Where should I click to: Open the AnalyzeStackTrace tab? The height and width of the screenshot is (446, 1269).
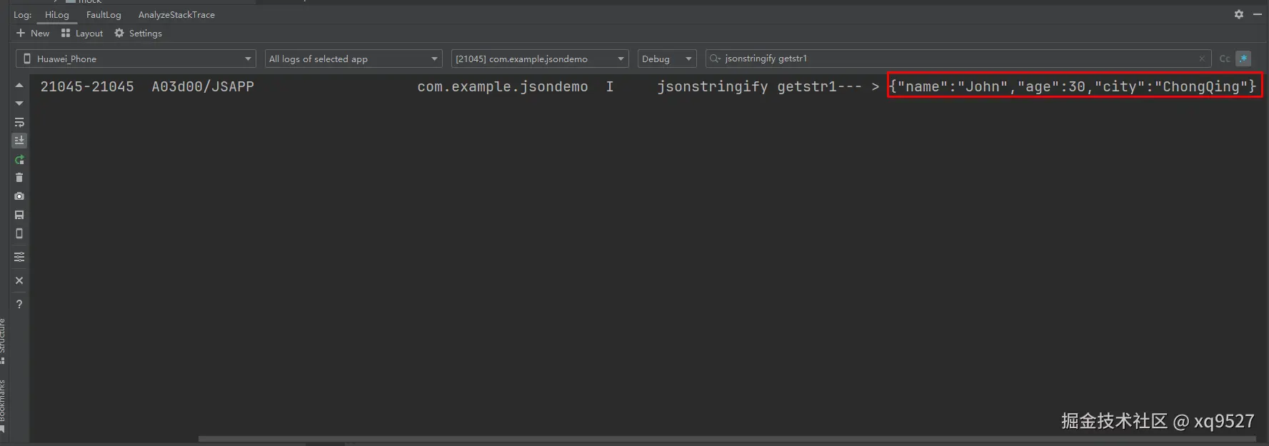[176, 15]
